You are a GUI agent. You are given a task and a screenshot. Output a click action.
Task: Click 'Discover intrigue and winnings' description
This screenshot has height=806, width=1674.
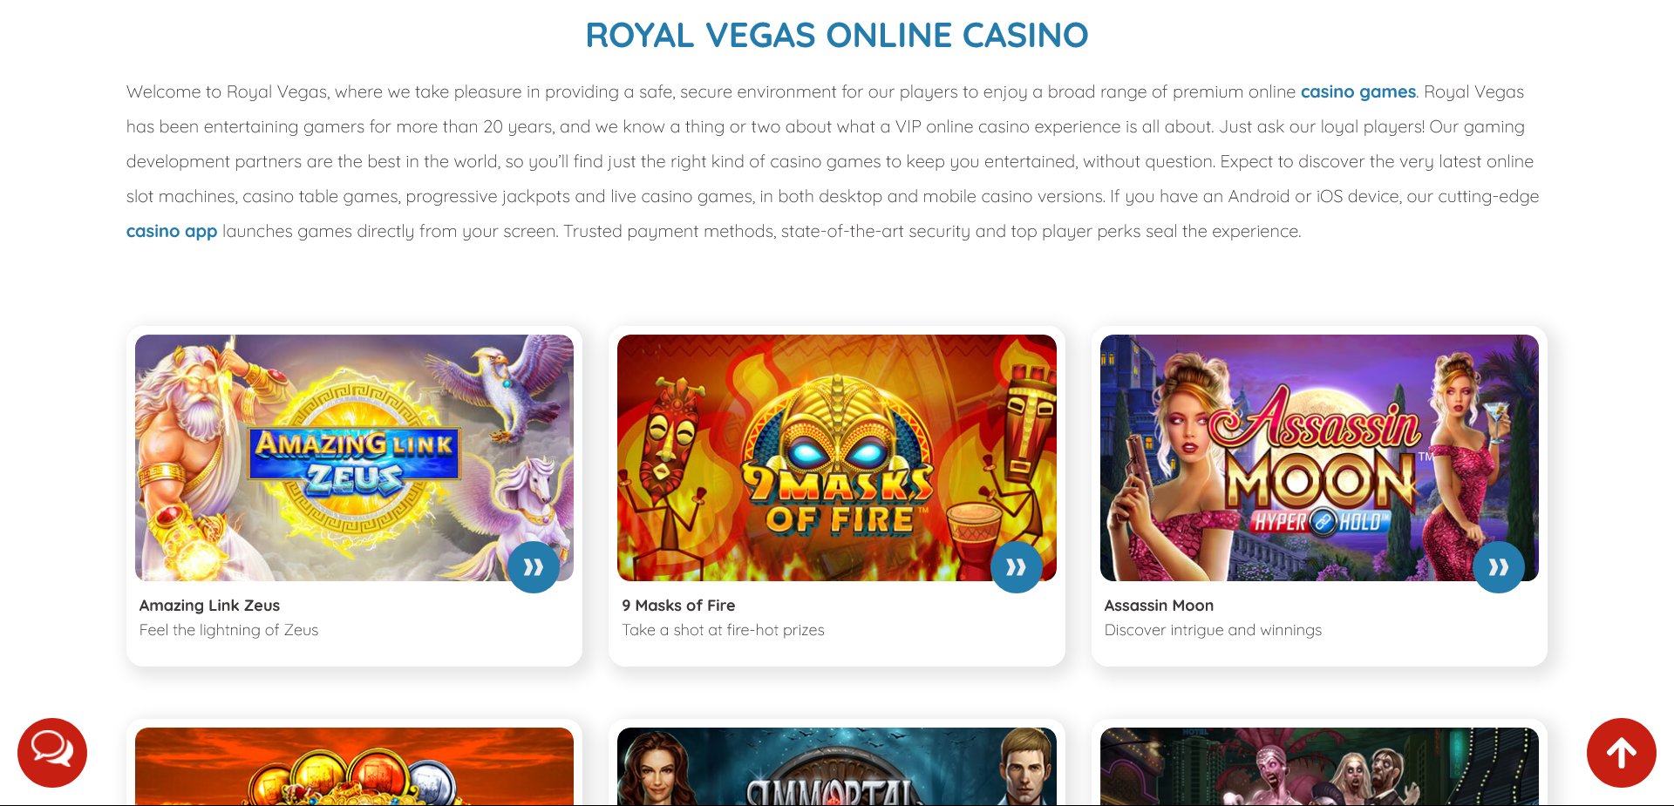pos(1213,630)
